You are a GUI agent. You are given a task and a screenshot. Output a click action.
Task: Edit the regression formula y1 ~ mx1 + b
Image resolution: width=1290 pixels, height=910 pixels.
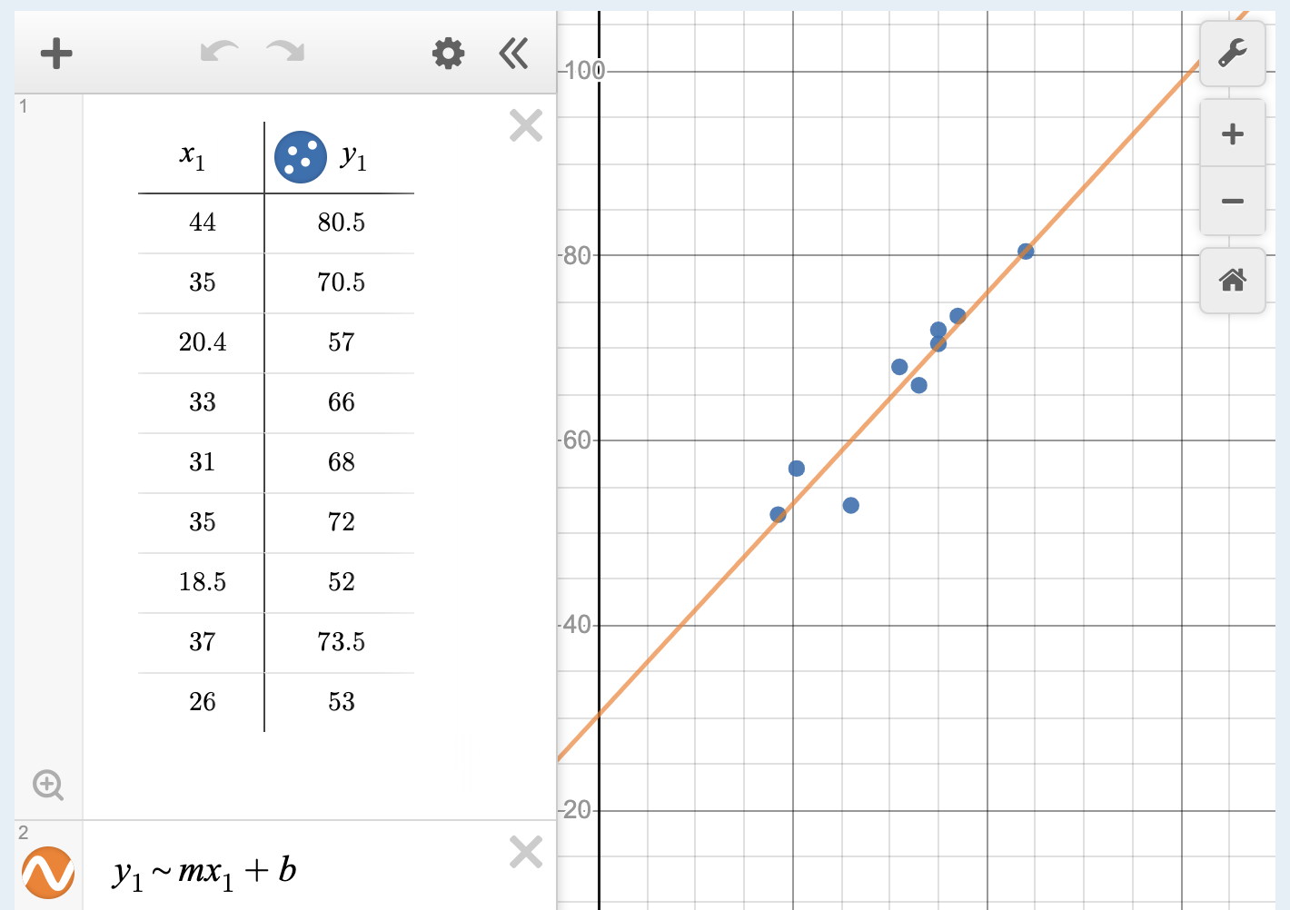[205, 871]
